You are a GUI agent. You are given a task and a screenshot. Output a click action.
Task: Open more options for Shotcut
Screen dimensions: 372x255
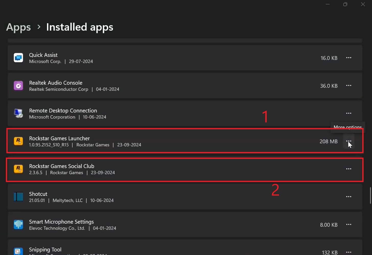[348, 197]
